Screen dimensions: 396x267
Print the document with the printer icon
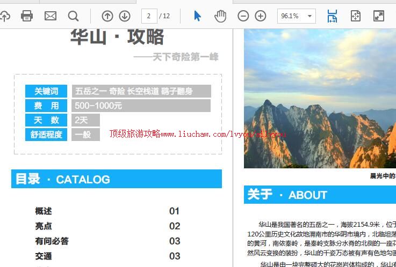[x=27, y=16]
